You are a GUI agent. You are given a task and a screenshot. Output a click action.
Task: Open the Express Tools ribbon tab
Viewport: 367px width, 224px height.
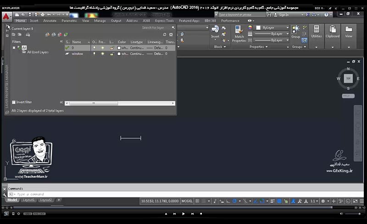point(164,21)
